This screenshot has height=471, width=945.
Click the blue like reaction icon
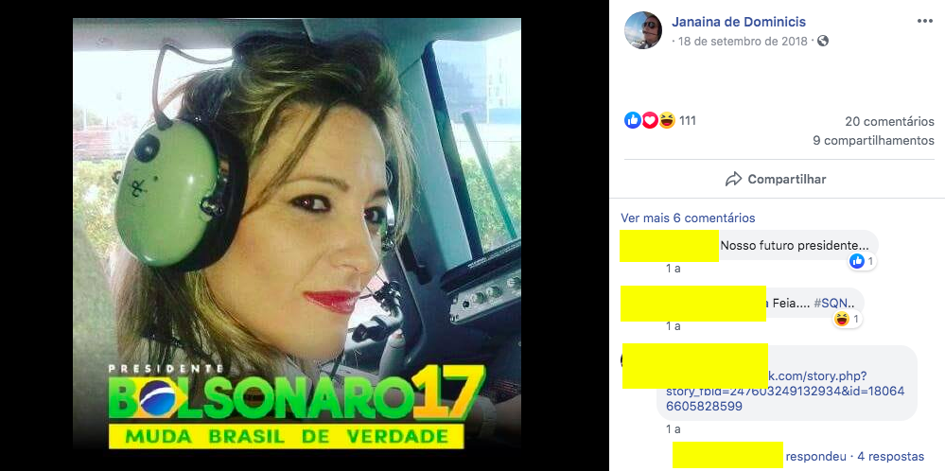point(632,120)
